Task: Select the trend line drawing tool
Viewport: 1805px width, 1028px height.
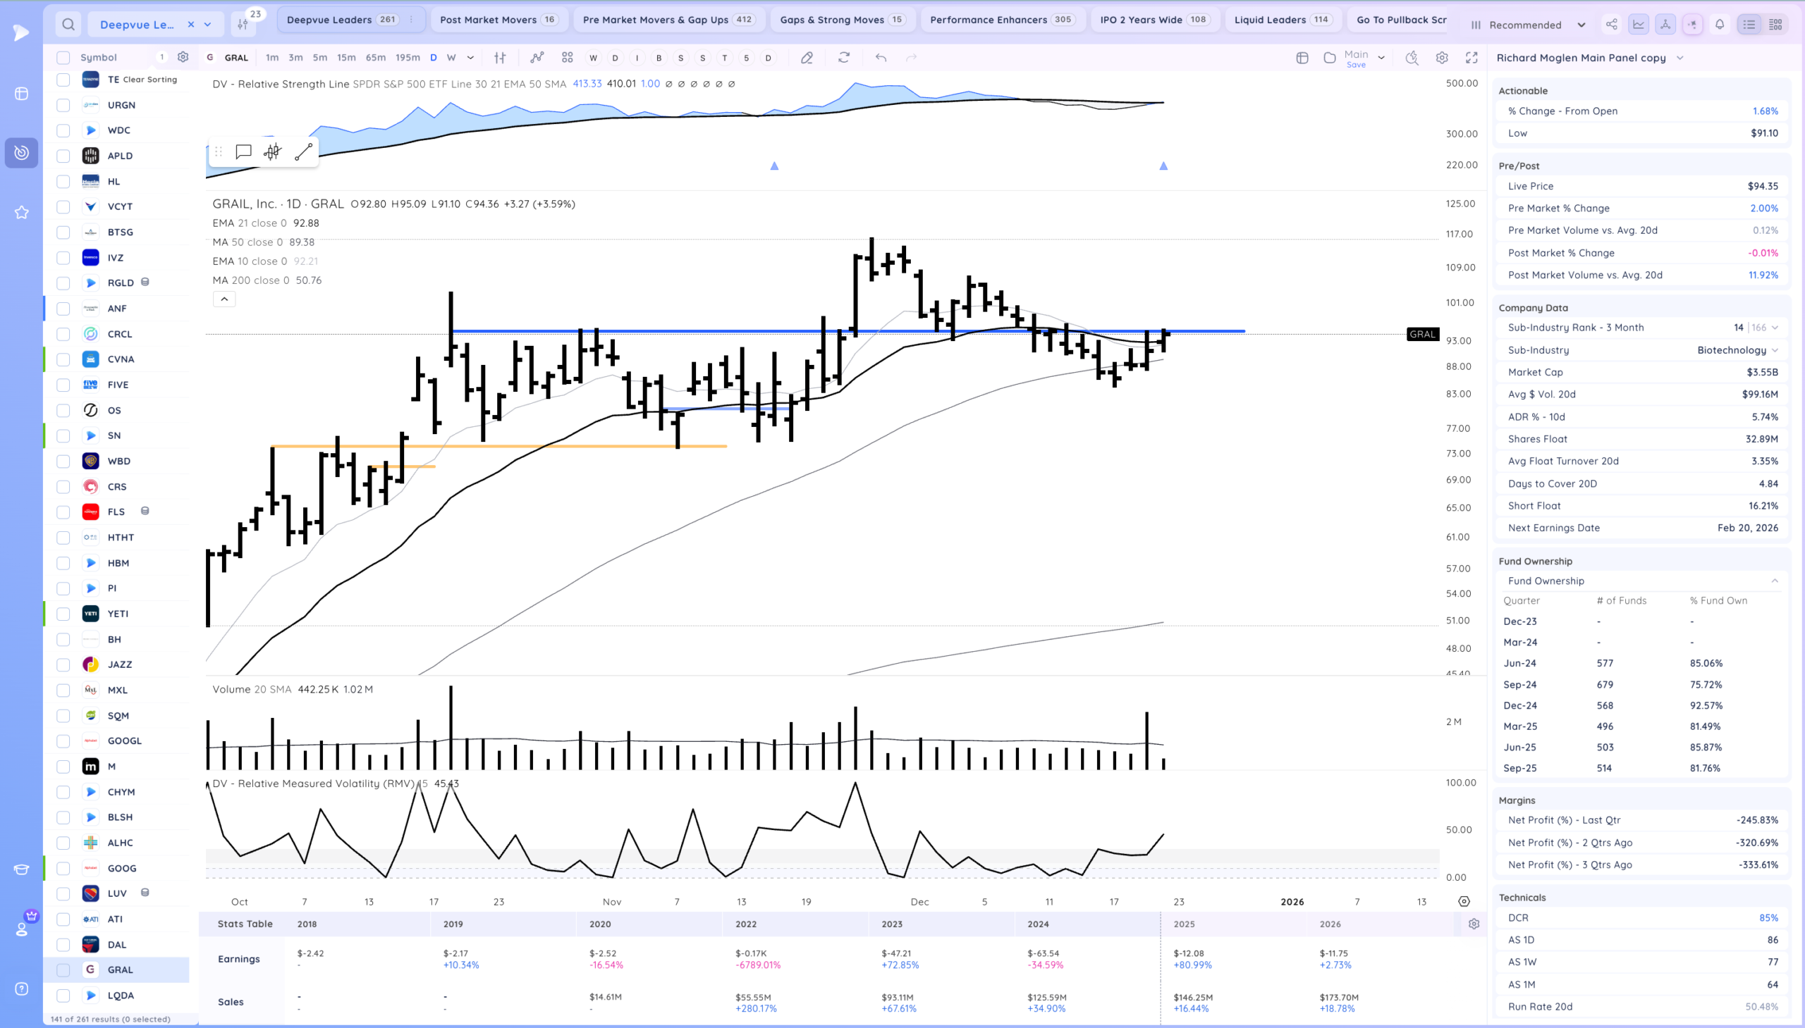Action: coord(303,151)
